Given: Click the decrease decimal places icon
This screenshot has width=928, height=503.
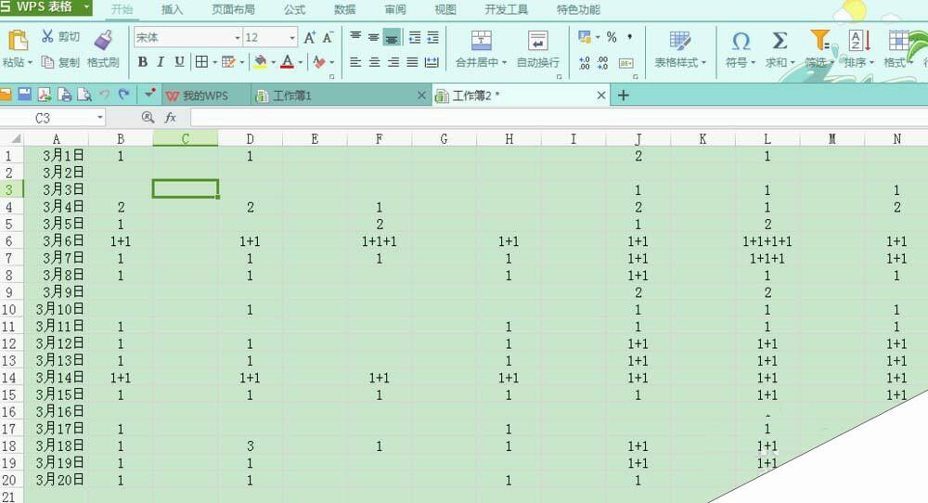Looking at the screenshot, I should click(x=602, y=63).
